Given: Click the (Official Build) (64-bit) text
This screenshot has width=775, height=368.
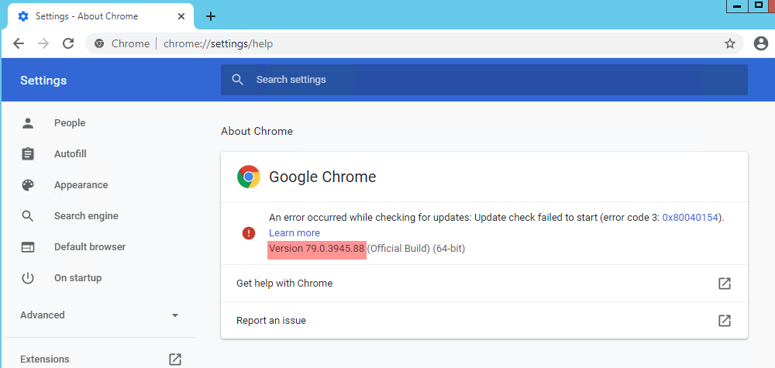Looking at the screenshot, I should 415,249.
